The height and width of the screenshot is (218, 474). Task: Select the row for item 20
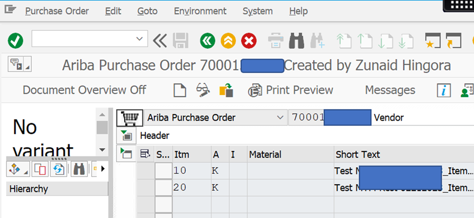coord(164,188)
